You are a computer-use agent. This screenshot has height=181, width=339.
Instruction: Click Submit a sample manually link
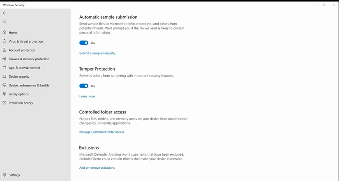point(97,53)
